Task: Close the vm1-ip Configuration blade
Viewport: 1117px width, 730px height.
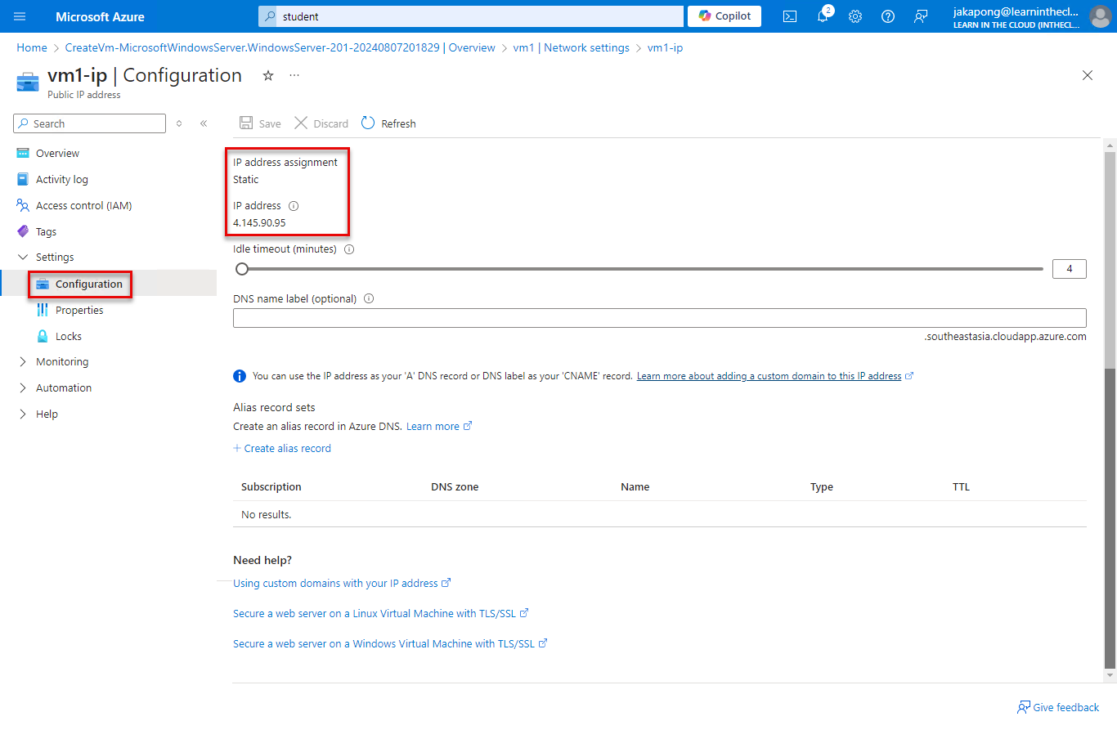Action: coord(1088,75)
